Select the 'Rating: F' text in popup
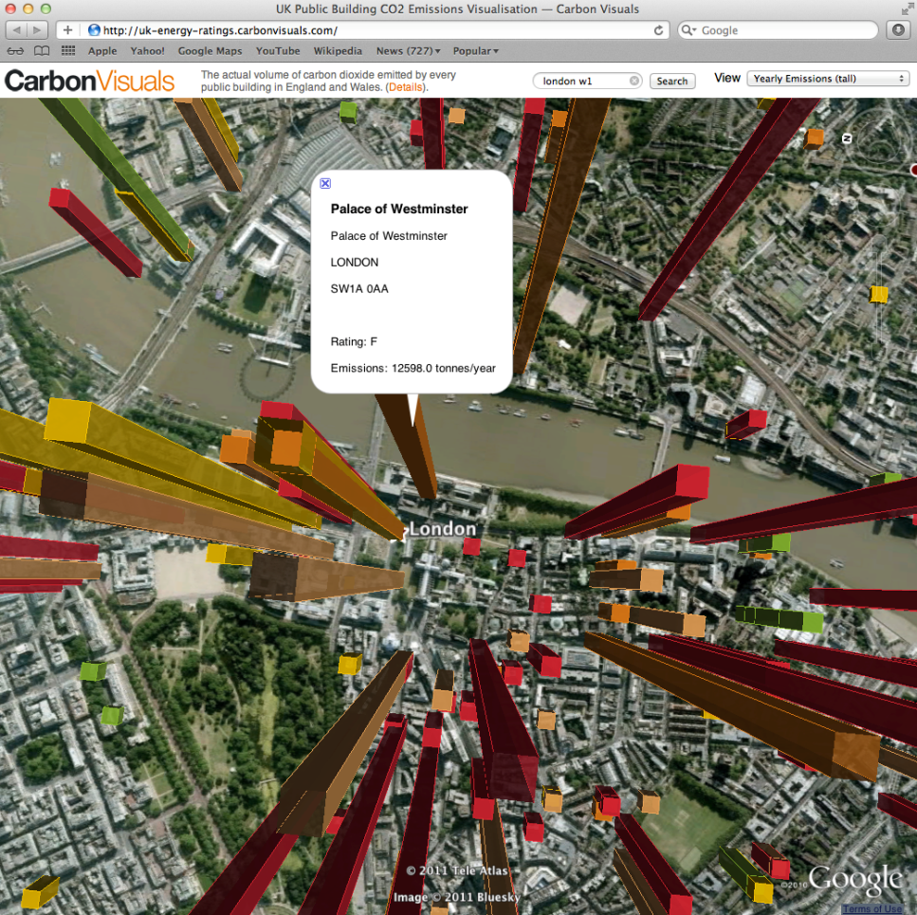 (354, 342)
